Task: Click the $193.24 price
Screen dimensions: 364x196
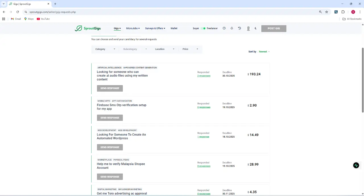Action: coord(254,74)
